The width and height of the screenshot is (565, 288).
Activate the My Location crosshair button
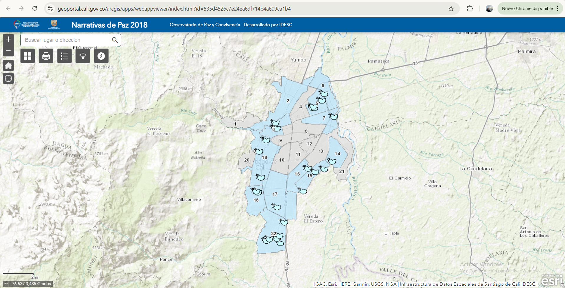coord(8,79)
